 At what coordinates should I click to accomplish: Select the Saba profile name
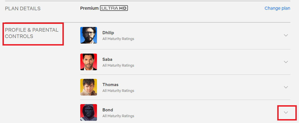(107, 59)
